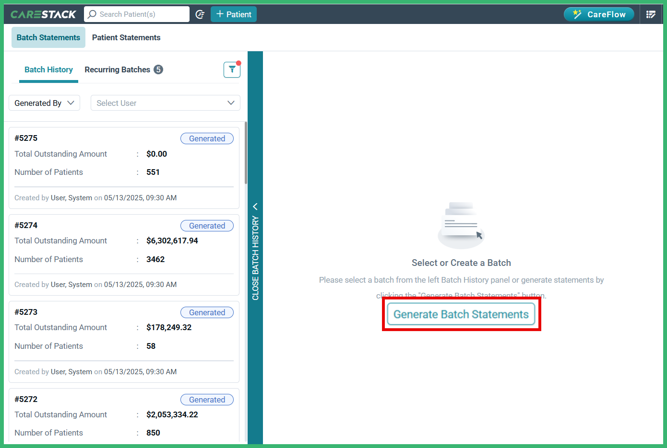The image size is (667, 448).
Task: Click the CareStack logo
Action: point(44,14)
